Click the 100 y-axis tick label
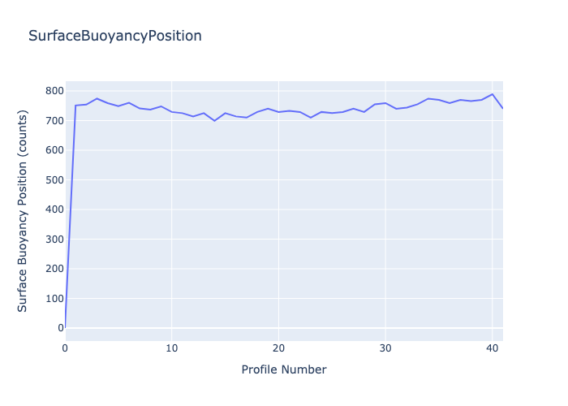The image size is (568, 406). pos(48,298)
